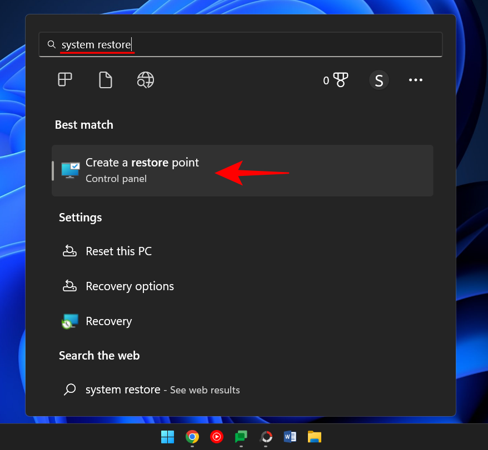The image size is (488, 450).
Task: Click the Create a restore point Control Panel icon
Action: [70, 170]
